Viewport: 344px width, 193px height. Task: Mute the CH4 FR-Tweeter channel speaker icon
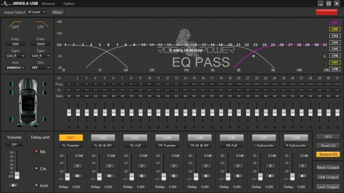[174, 176]
